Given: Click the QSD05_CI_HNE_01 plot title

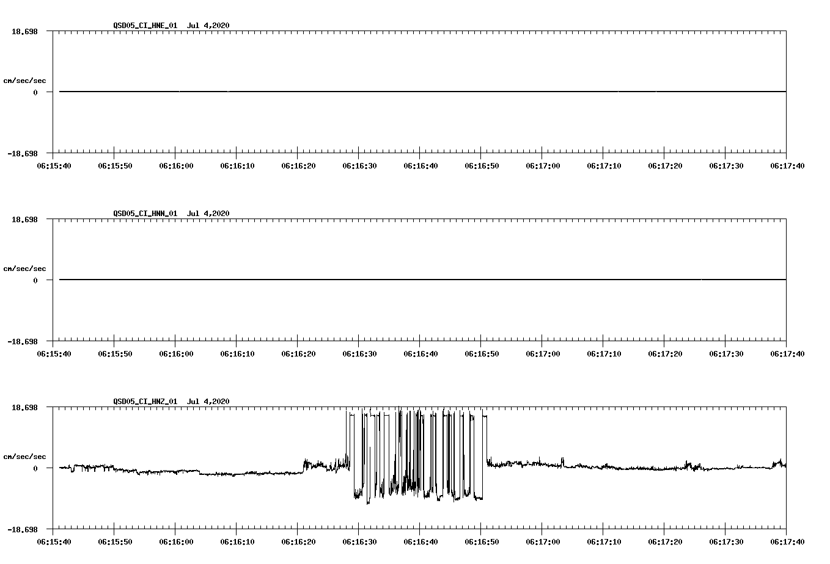Looking at the screenshot, I should [171, 25].
